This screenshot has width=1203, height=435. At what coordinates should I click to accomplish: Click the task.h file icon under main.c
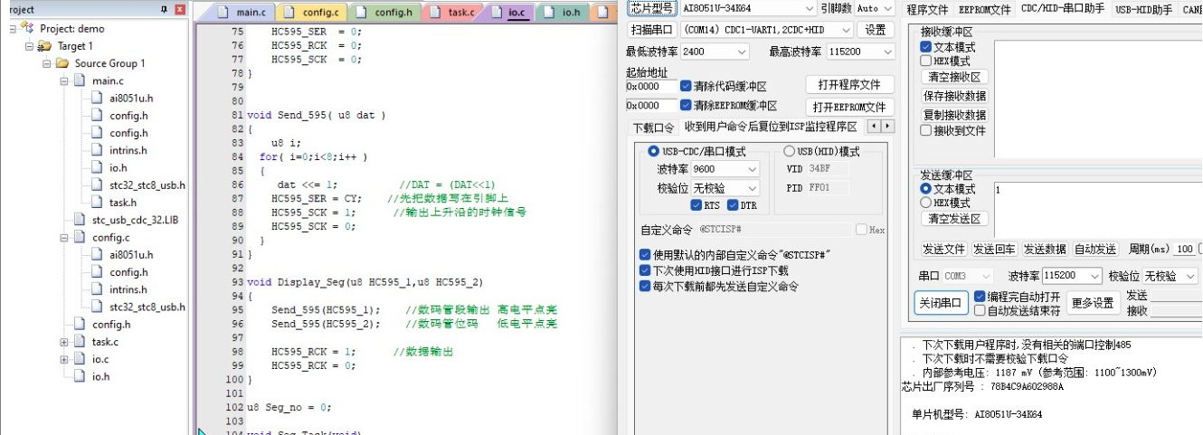point(97,203)
